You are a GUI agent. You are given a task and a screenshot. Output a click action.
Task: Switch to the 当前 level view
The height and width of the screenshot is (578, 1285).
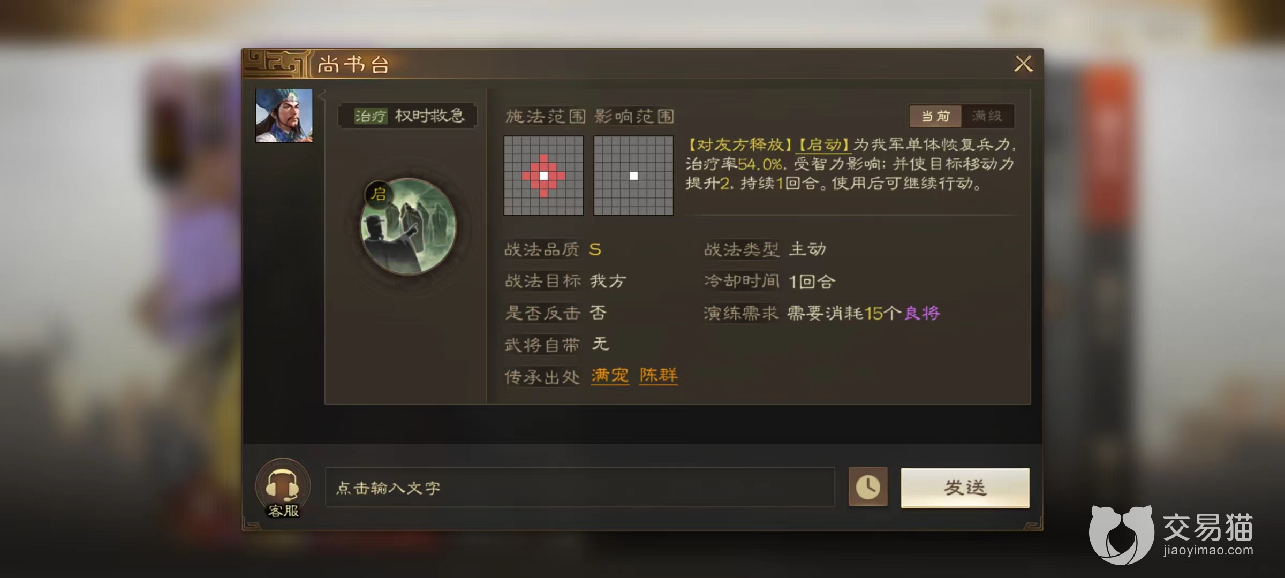click(935, 116)
